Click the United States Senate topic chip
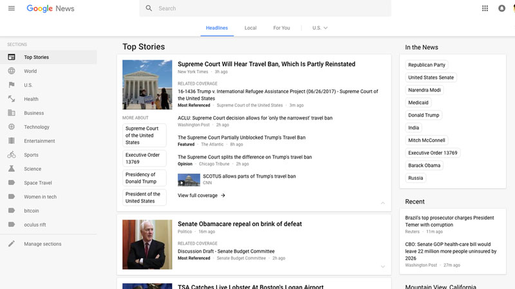 (431, 77)
